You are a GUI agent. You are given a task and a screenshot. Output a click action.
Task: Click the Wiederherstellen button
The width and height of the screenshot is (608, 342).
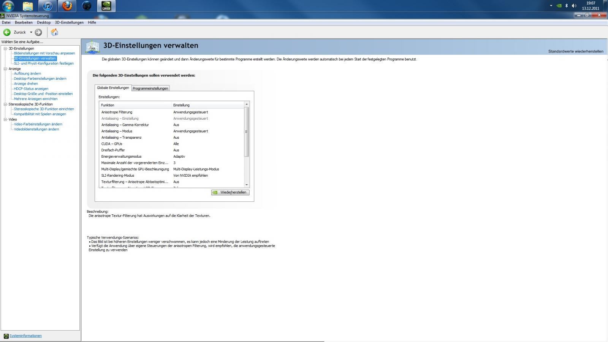[230, 192]
